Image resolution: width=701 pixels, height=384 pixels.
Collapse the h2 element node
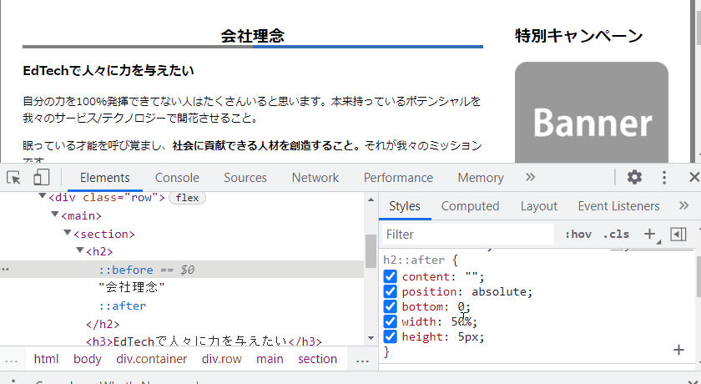(80, 250)
